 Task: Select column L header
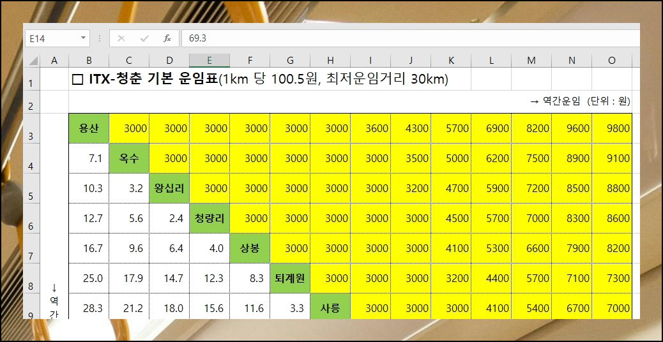[x=491, y=61]
